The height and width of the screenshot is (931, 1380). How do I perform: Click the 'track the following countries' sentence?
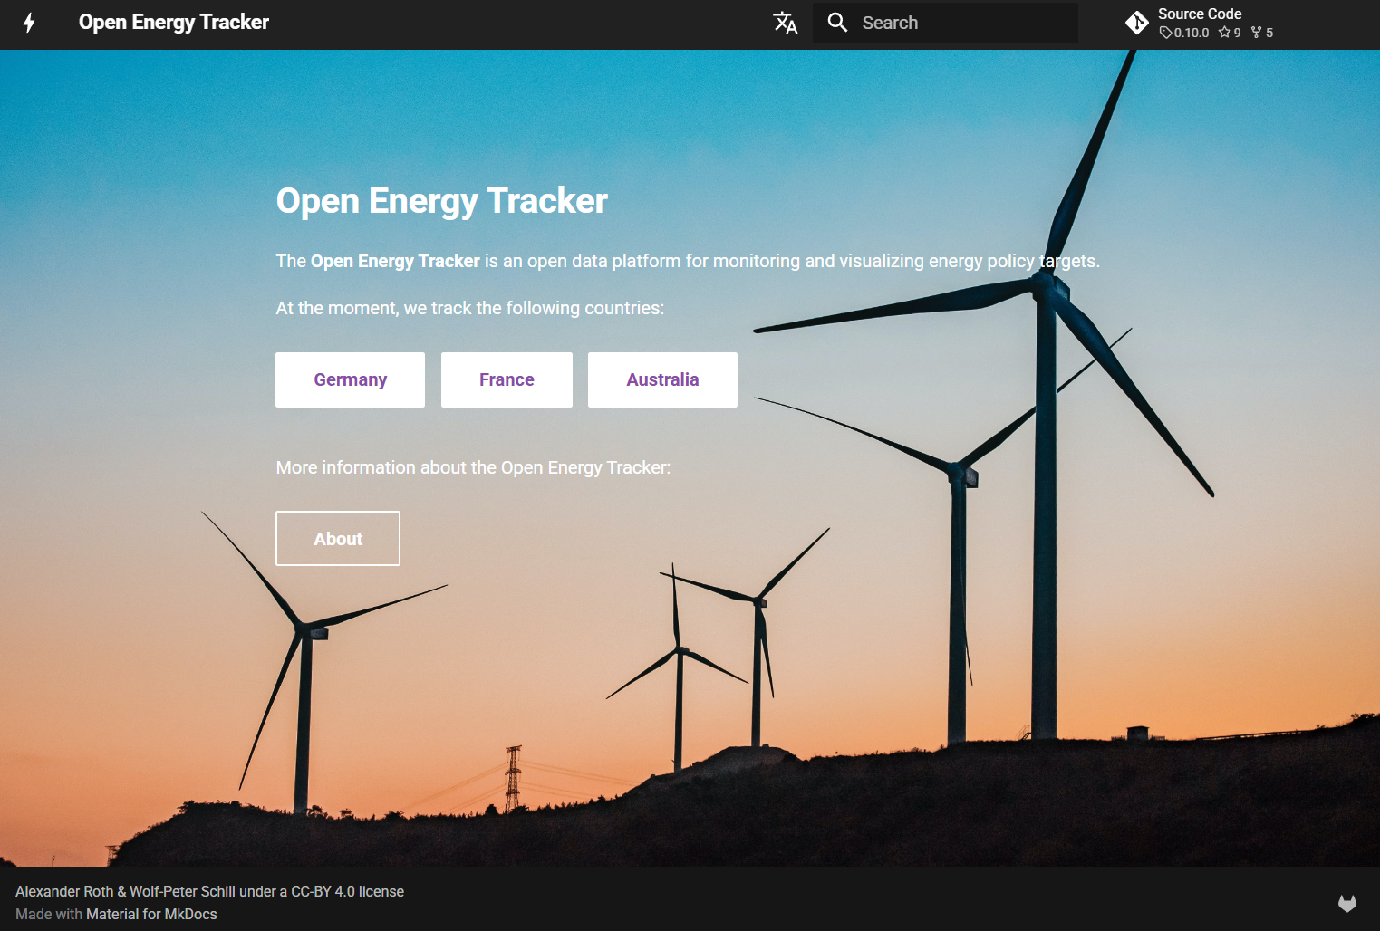click(x=469, y=308)
